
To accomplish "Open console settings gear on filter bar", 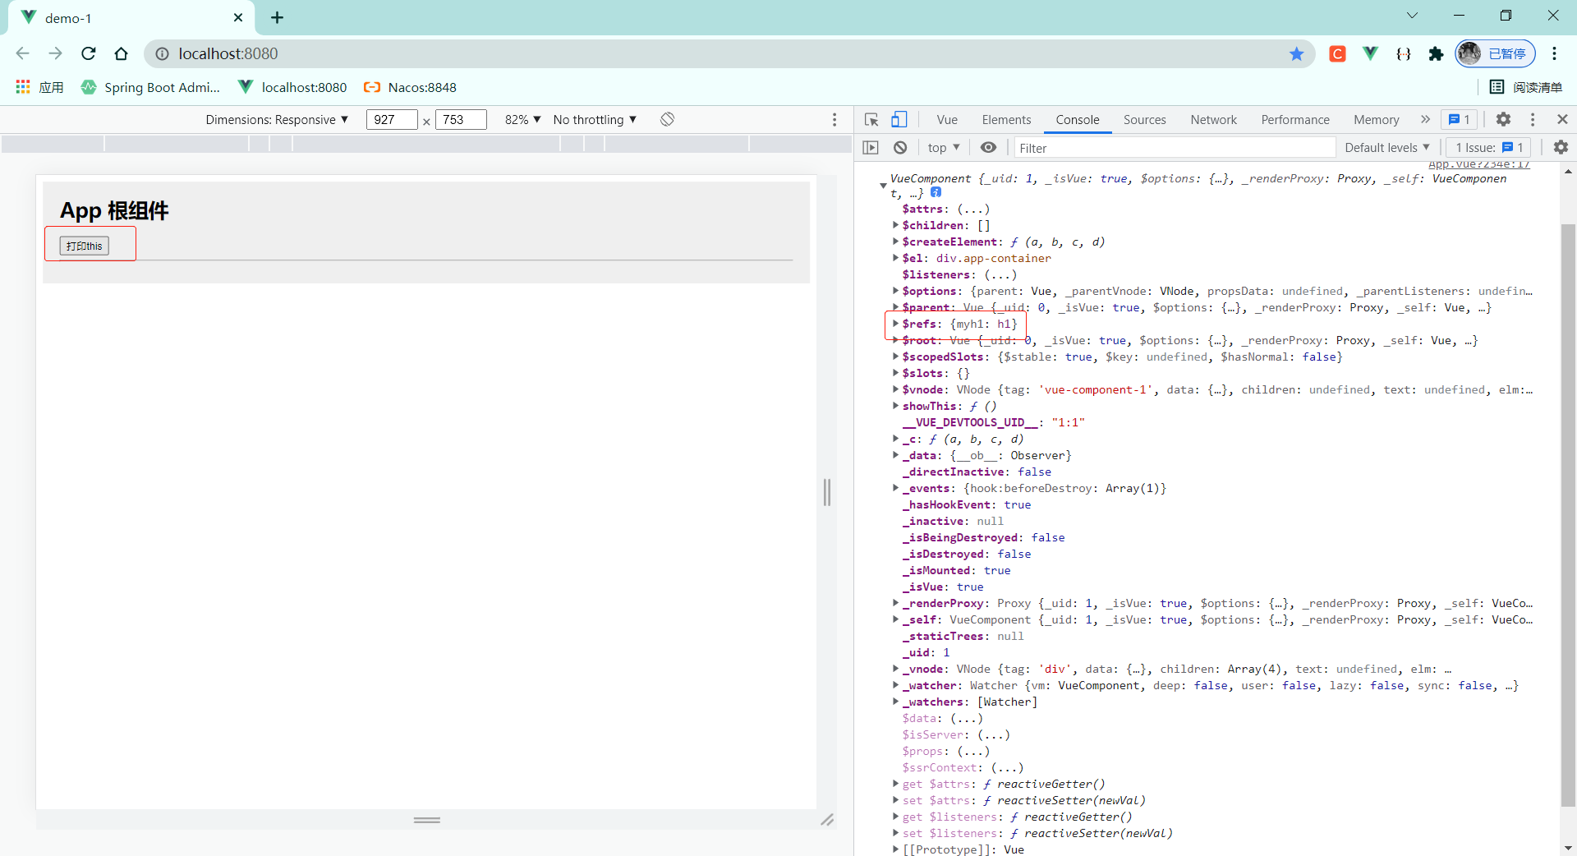I will (x=1561, y=148).
